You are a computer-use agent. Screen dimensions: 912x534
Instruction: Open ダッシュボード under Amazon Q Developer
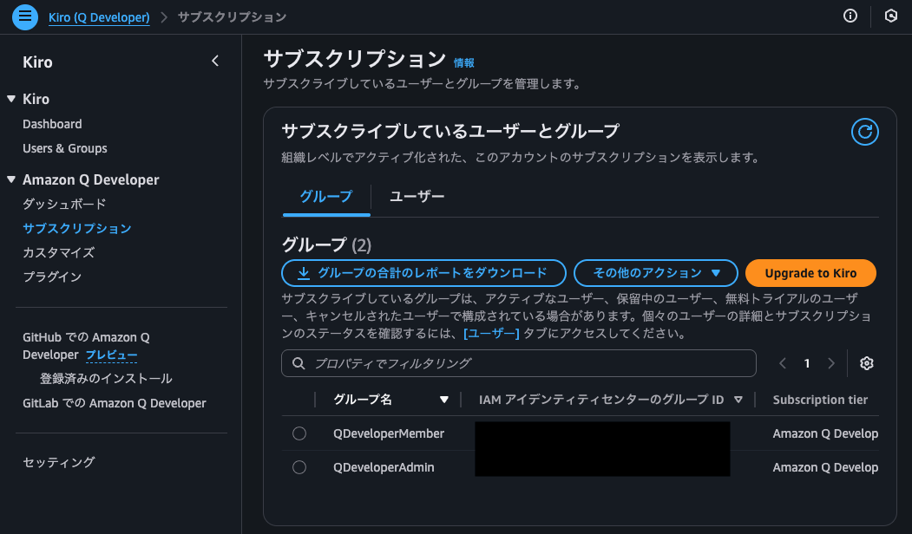(x=64, y=204)
